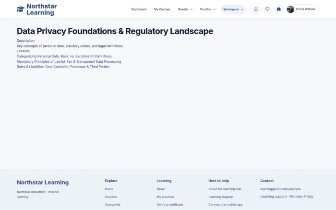Click the footer Home link
This screenshot has height=210, width=336.
click(x=109, y=189)
